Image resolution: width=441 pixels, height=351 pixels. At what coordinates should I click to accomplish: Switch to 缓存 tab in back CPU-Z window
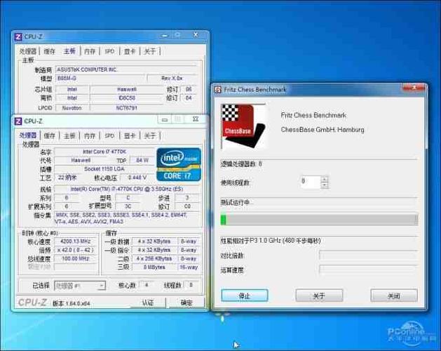tap(50, 51)
